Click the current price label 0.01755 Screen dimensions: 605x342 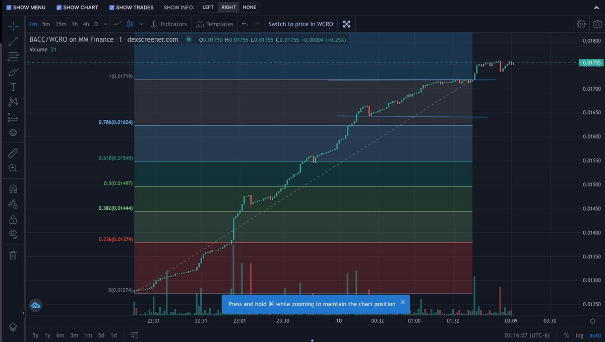point(591,63)
